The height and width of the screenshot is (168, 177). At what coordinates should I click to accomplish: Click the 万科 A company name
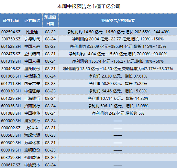click(32, 128)
